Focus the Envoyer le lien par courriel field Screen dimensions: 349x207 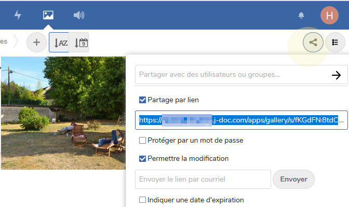coord(203,179)
